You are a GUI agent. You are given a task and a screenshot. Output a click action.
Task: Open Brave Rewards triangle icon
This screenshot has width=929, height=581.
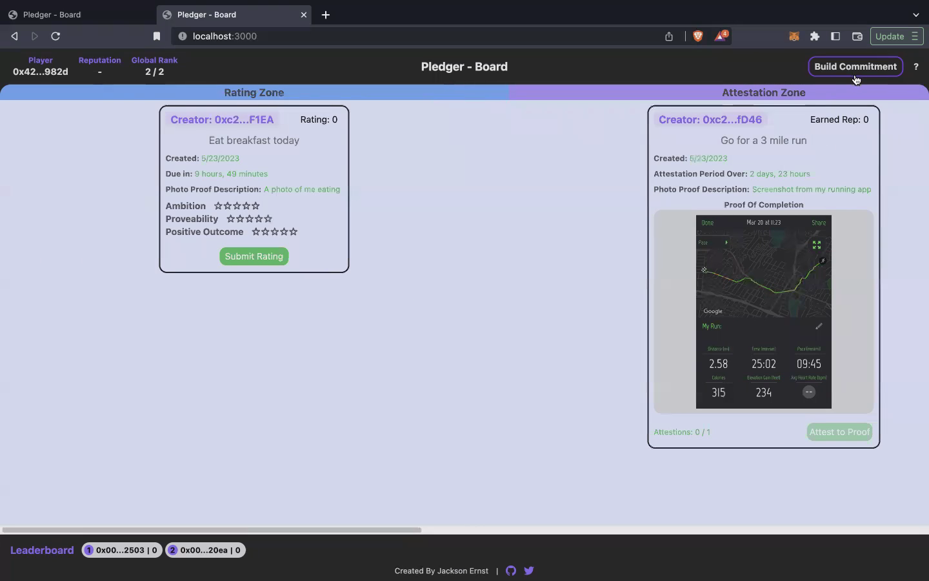click(x=721, y=36)
